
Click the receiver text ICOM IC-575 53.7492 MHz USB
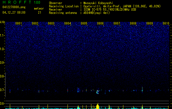click(110, 10)
